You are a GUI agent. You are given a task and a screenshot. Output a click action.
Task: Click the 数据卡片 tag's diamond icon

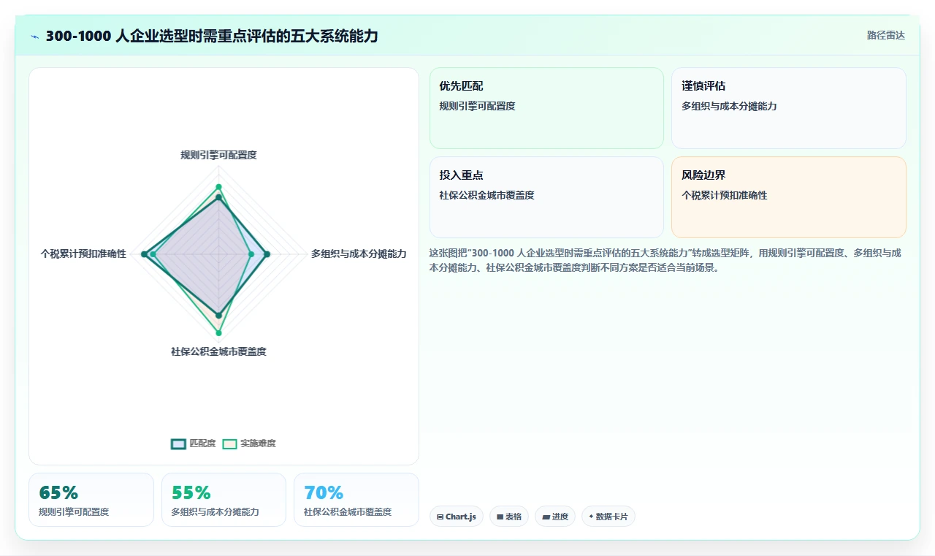click(x=591, y=517)
